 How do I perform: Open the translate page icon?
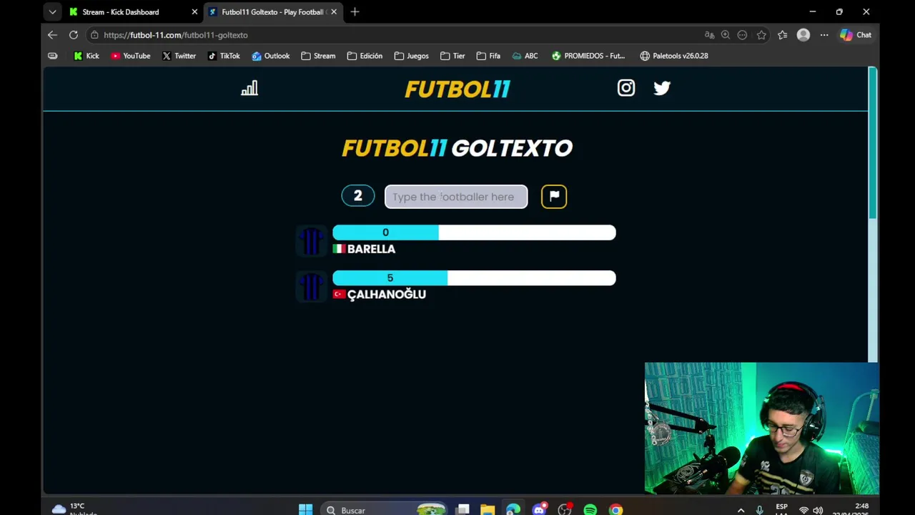click(x=709, y=35)
